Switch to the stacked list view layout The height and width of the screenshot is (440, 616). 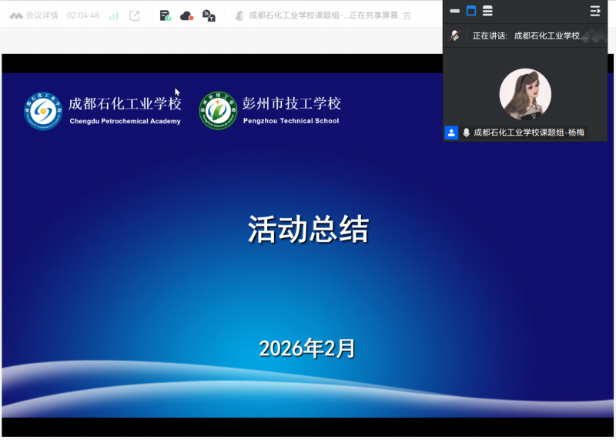point(487,11)
